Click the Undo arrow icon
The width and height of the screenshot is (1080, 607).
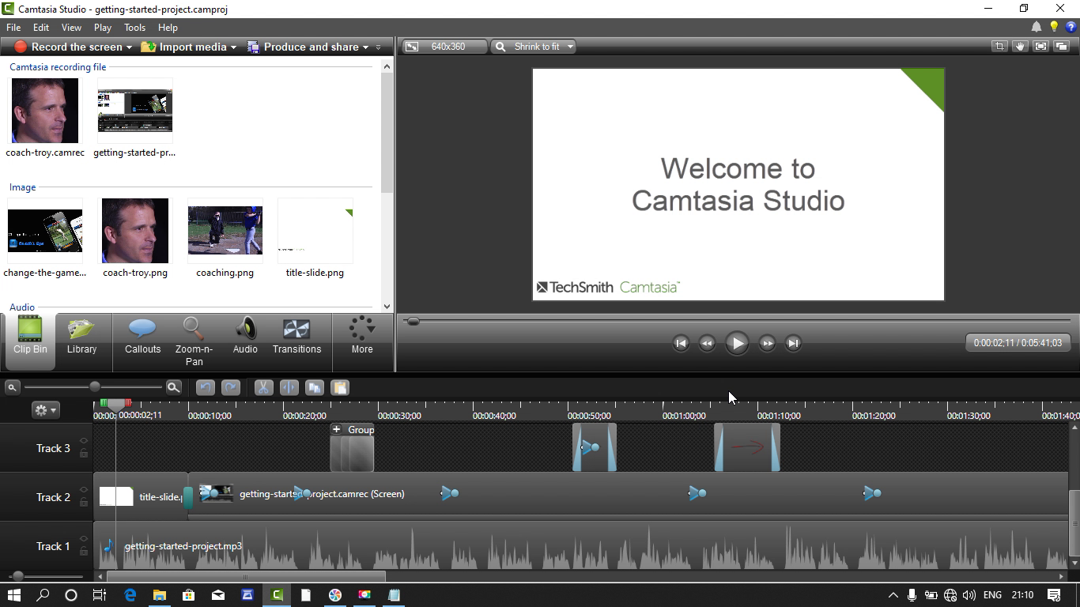click(206, 387)
